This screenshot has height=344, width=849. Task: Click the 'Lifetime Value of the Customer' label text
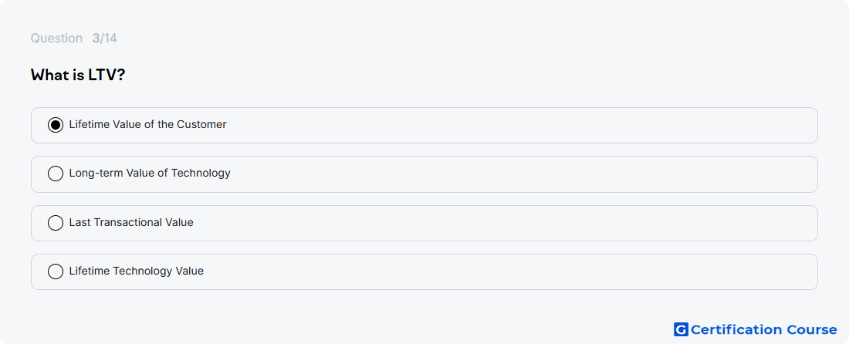(148, 124)
